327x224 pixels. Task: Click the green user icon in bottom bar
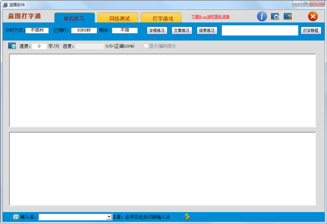click(187, 217)
